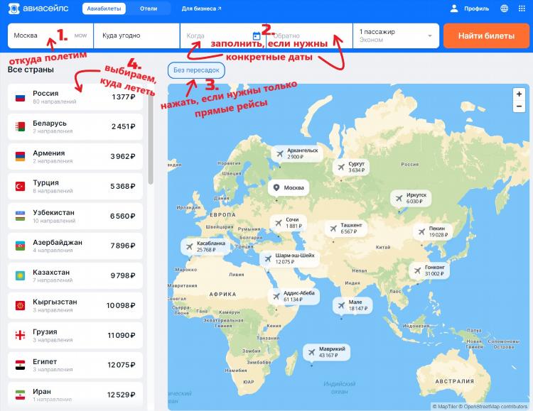Open Беларусь country row
The width and height of the screenshot is (533, 411).
pos(75,126)
